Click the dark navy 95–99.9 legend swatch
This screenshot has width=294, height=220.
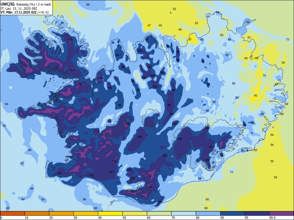click(x=257, y=214)
